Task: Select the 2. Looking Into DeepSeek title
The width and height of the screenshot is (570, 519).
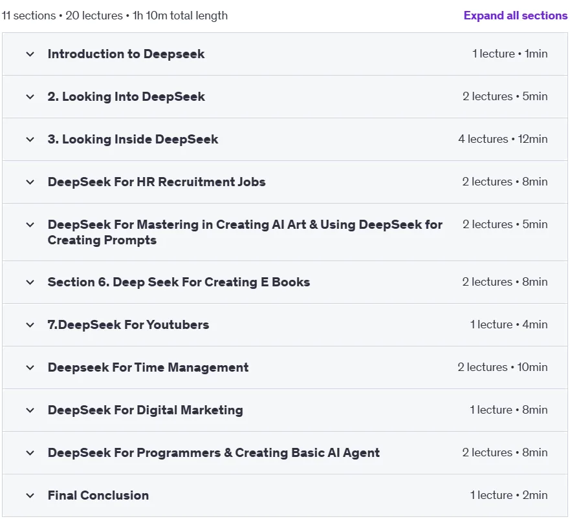Action: coord(126,96)
